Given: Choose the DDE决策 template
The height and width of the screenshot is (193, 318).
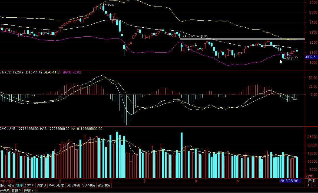Looking at the screenshot, I should [73, 186].
